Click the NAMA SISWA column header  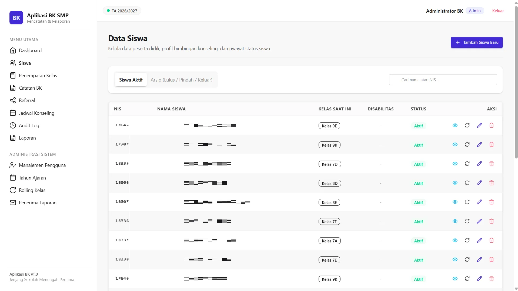(171, 109)
